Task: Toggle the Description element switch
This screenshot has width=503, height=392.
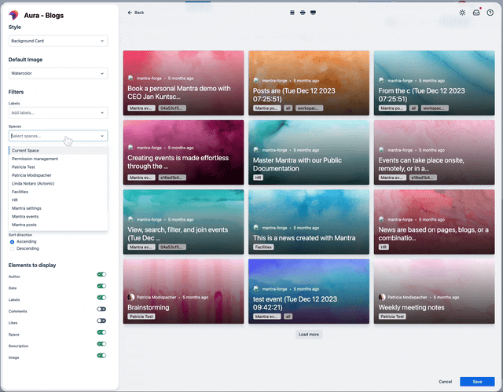Action: [101, 343]
